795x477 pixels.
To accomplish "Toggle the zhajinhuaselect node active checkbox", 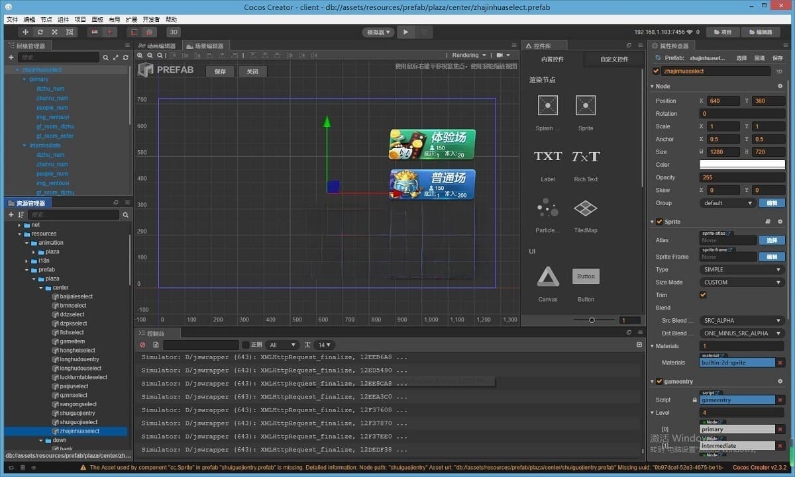I will pyautogui.click(x=656, y=71).
